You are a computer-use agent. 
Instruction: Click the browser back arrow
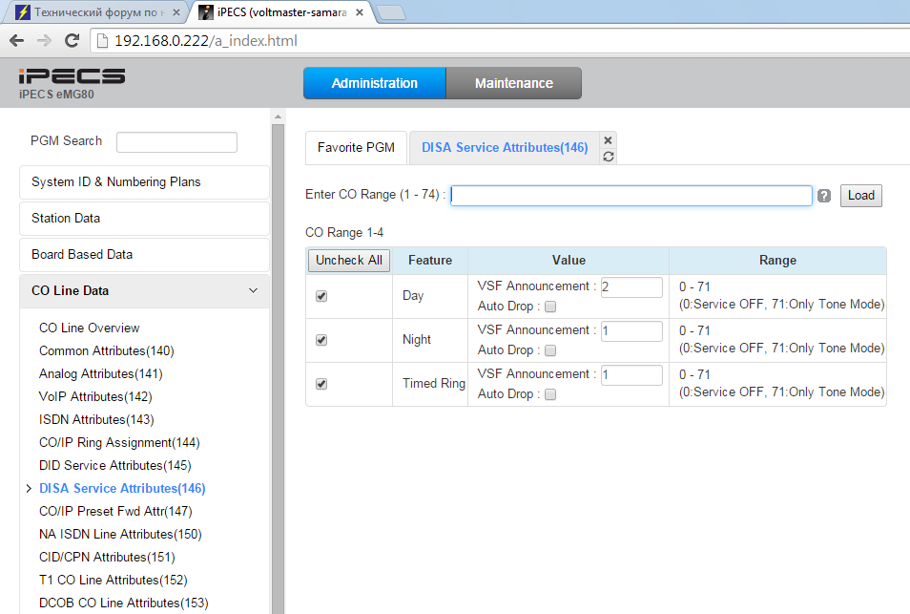16,41
